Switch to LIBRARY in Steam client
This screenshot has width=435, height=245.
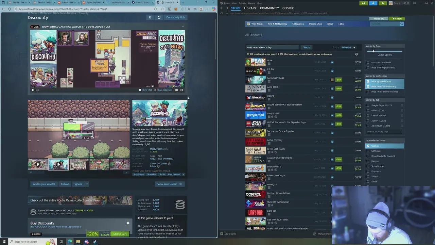[250, 8]
